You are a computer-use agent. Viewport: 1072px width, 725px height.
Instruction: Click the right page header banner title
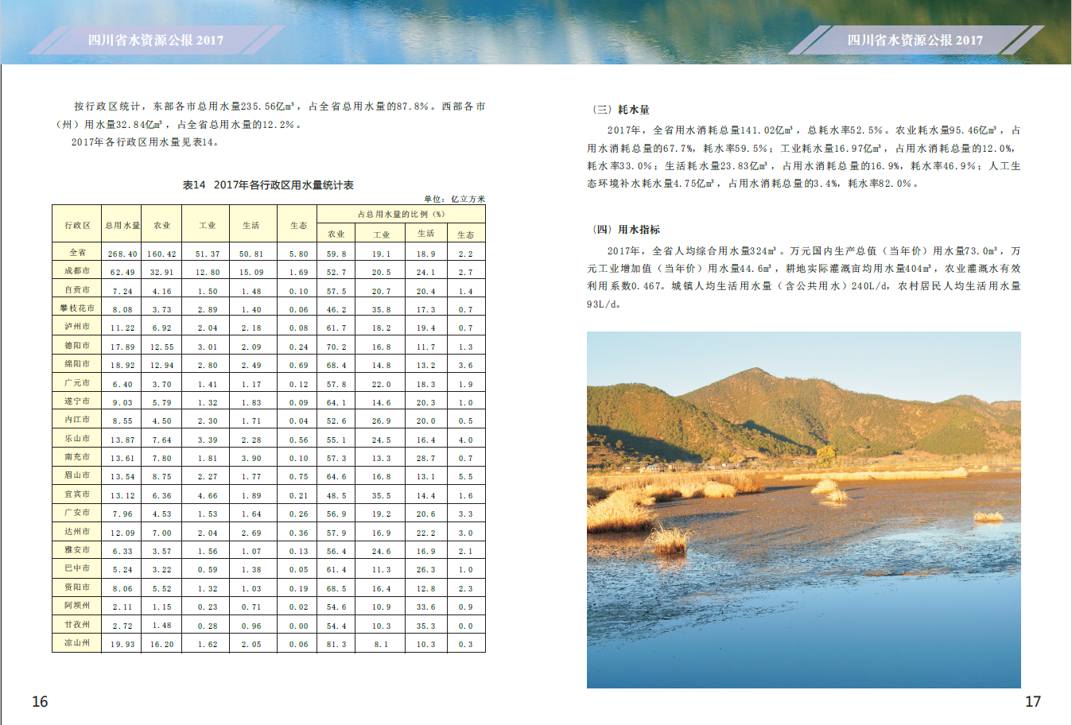coord(915,40)
